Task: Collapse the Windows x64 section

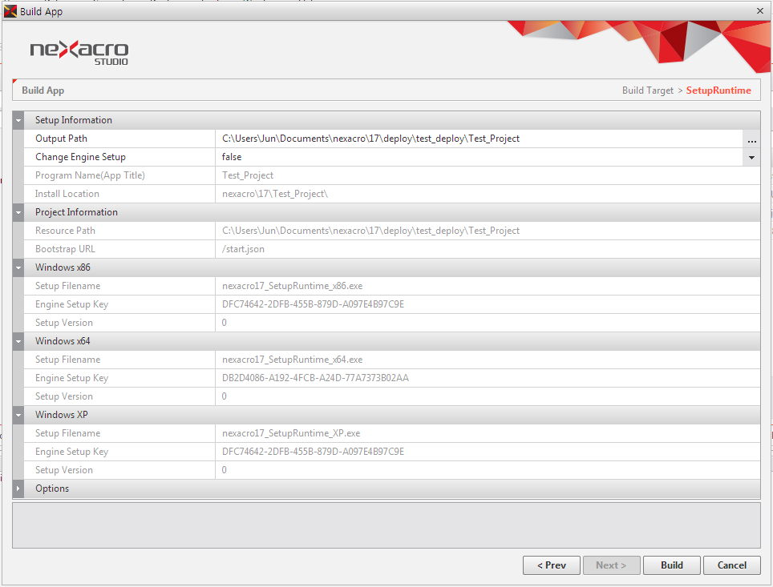Action: coord(18,342)
